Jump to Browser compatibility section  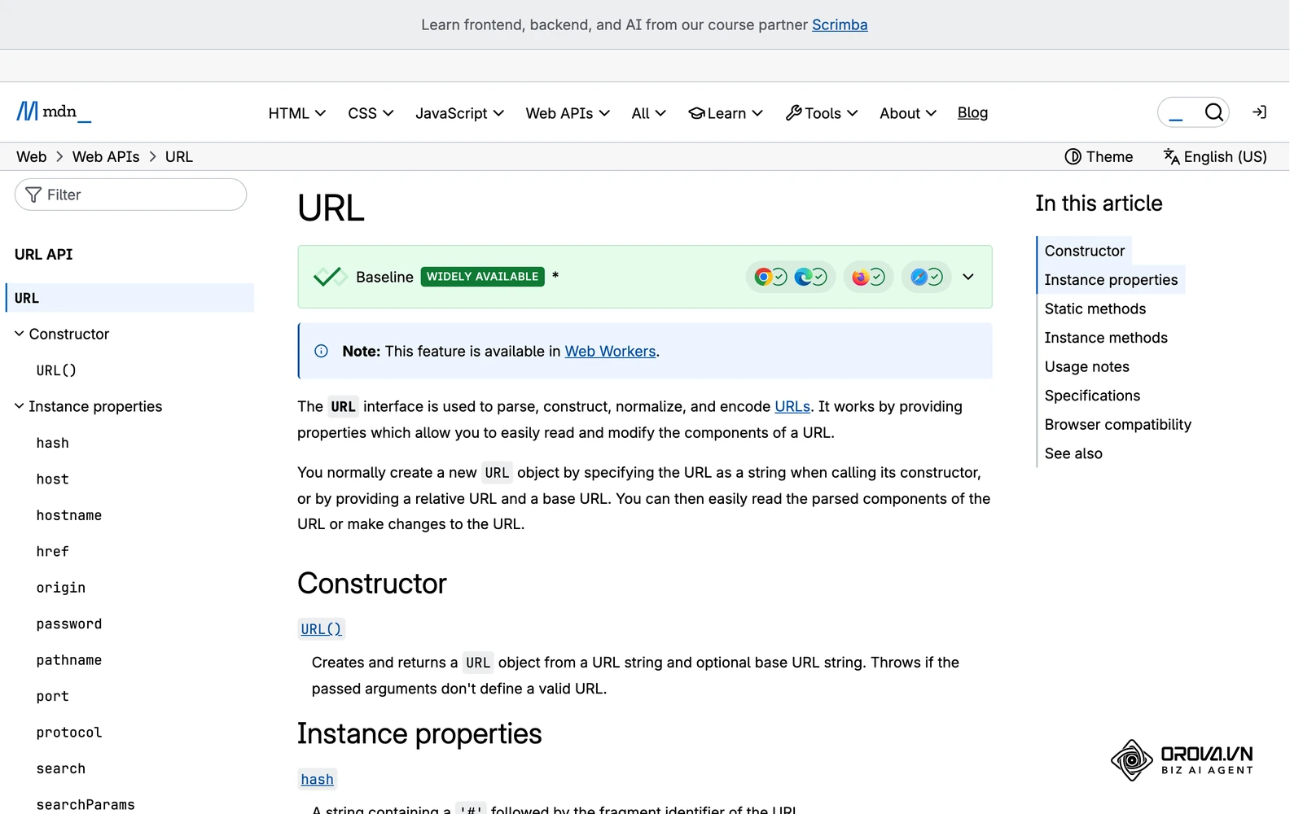[x=1117, y=424]
